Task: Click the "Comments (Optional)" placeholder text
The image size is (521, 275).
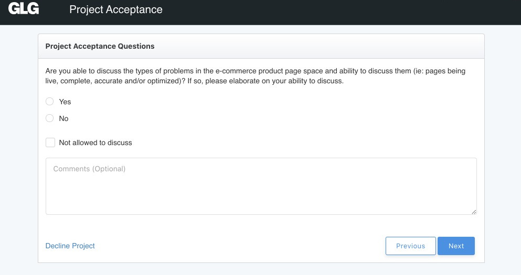Action: point(90,169)
